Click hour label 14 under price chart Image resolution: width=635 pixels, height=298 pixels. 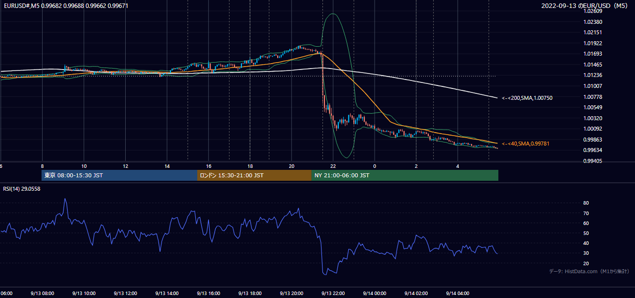tap(167, 166)
